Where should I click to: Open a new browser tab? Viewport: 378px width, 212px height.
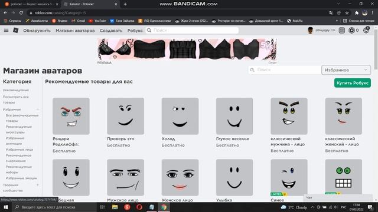[125, 4]
